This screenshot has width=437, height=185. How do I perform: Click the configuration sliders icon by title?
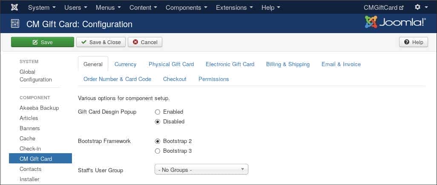(15, 24)
